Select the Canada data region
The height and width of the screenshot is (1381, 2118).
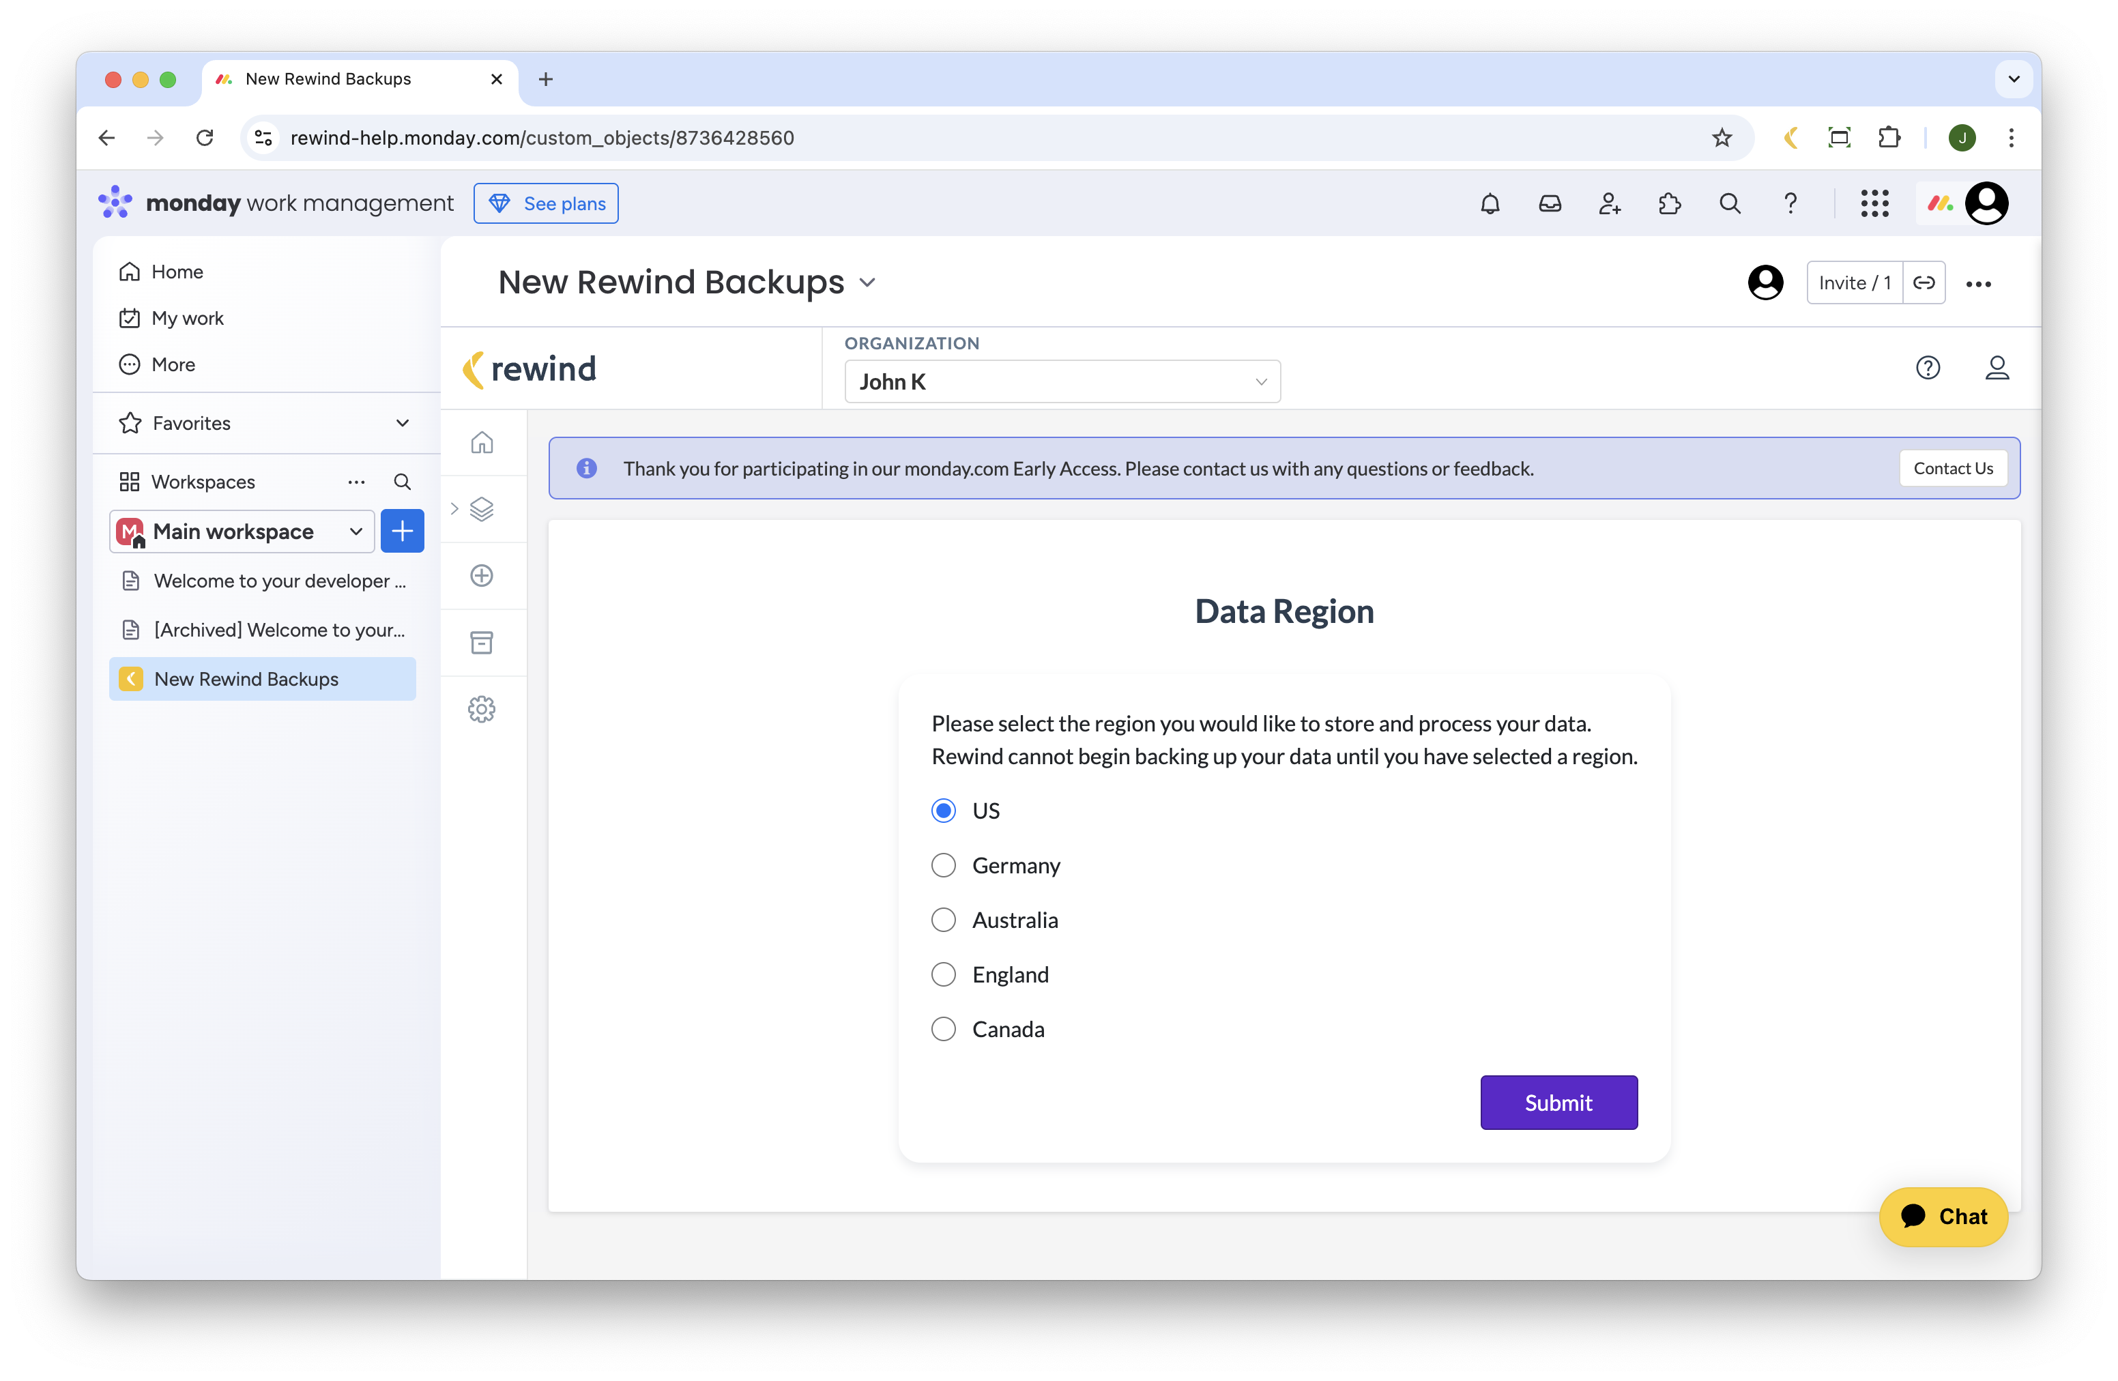coord(943,1030)
